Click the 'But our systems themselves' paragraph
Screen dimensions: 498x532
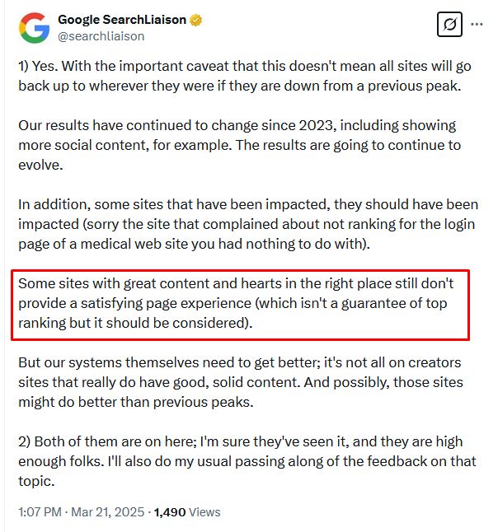click(241, 382)
